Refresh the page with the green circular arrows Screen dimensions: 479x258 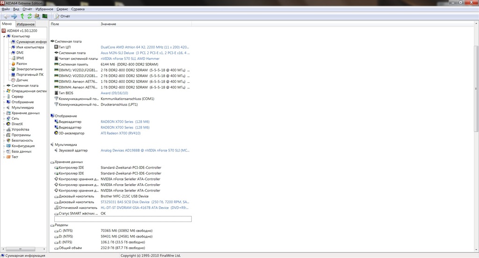[x=29, y=16]
